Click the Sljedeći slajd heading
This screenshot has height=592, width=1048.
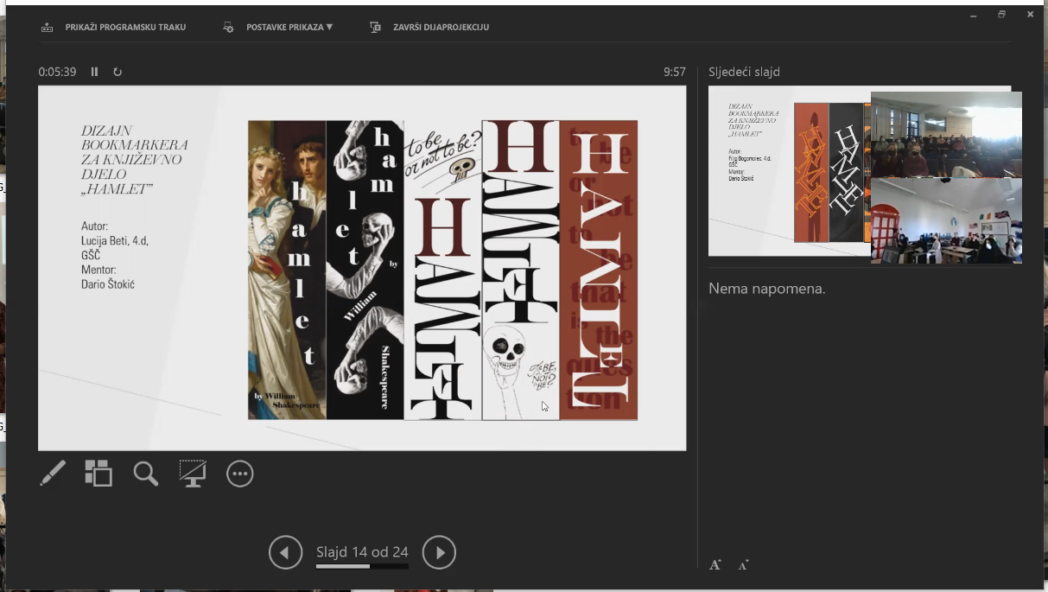tap(744, 72)
